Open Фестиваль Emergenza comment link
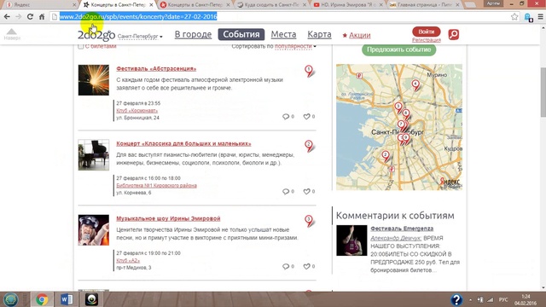Viewport: 546px width, 307px height. coord(402,229)
